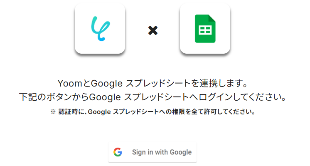The height and width of the screenshot is (166, 310).
Task: Click the green Google Sheets icon
Action: coord(205,29)
